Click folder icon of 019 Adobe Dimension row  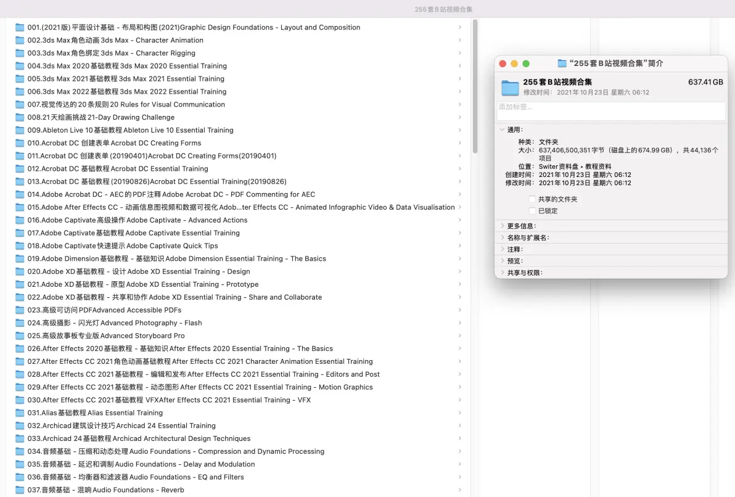[20, 258]
